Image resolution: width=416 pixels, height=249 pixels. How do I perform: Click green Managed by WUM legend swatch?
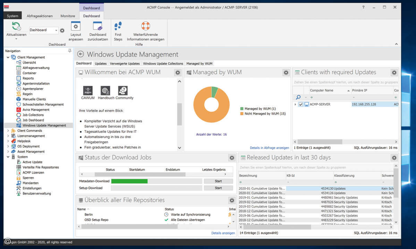tap(242, 109)
